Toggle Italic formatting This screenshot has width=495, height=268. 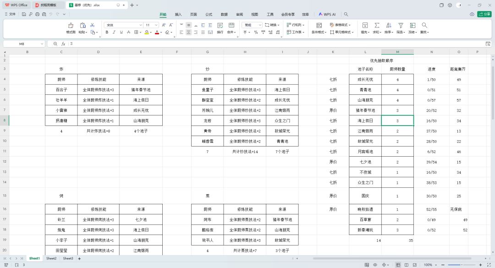click(x=114, y=32)
